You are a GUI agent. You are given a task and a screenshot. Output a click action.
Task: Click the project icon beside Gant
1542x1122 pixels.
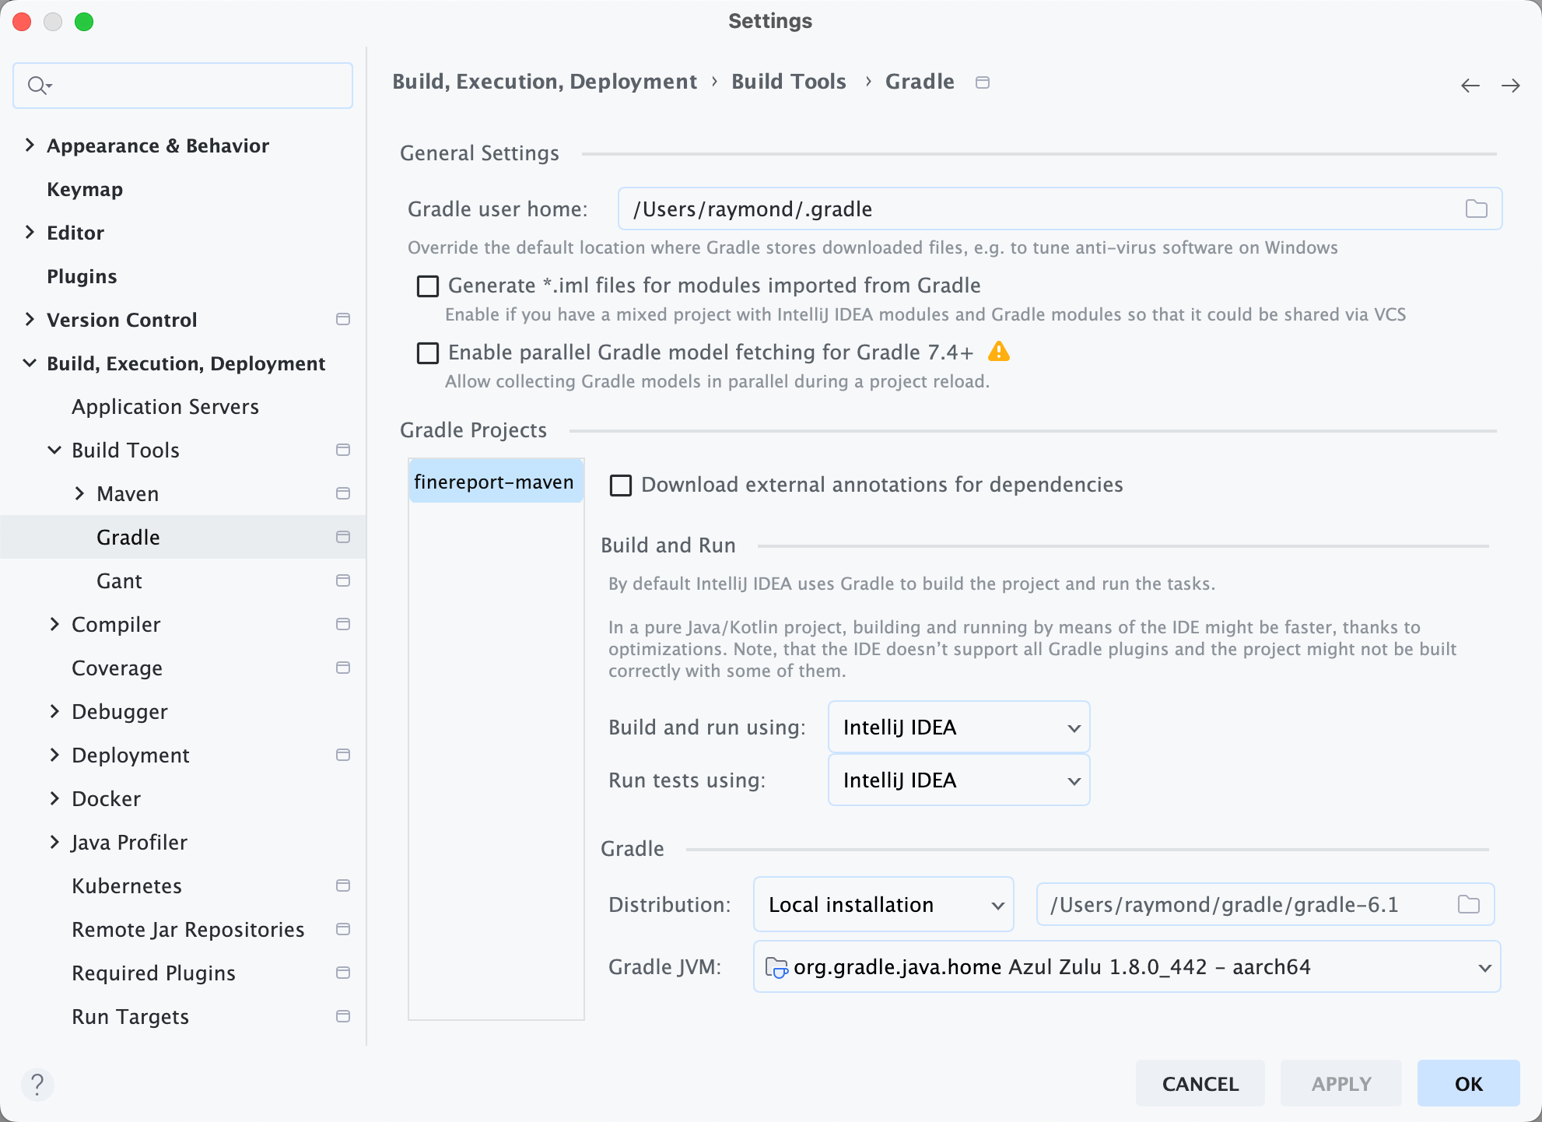coord(343,580)
